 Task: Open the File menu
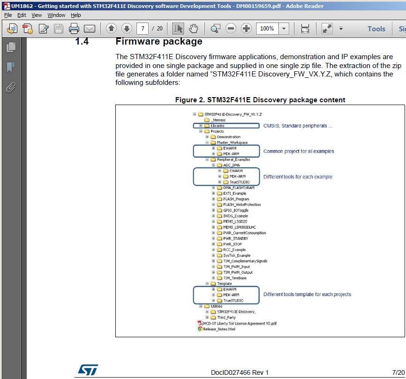[8, 15]
